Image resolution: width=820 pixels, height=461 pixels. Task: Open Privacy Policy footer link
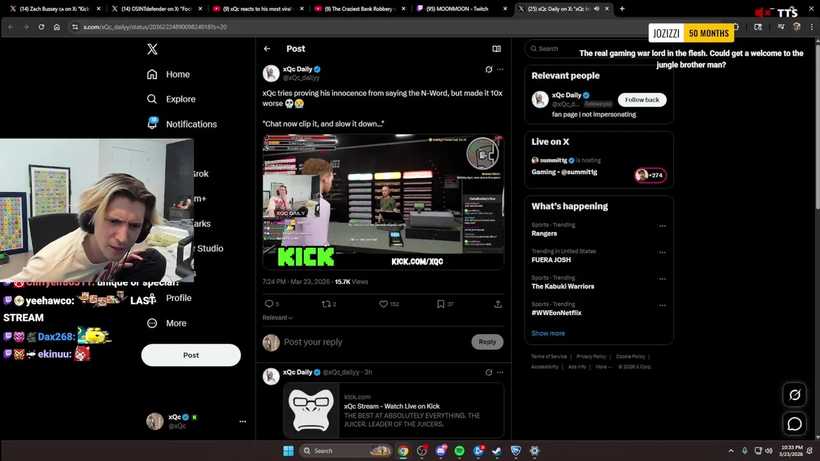click(591, 357)
